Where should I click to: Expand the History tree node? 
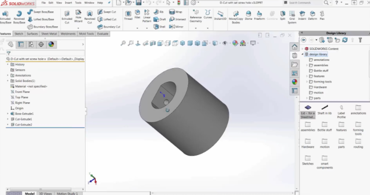8,65
